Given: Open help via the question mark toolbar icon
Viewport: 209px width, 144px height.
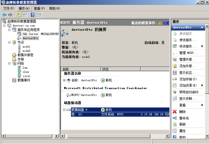Looking at the screenshot, I should [x=33, y=15].
